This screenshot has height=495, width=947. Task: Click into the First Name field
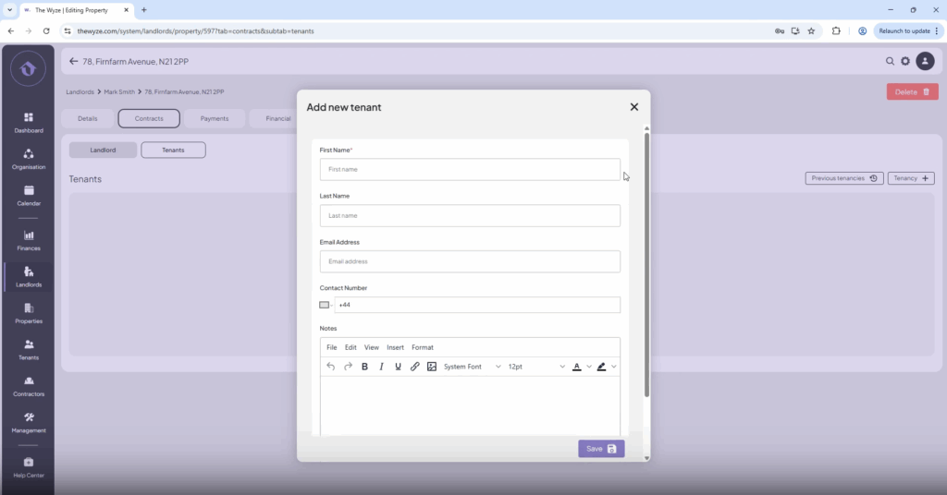(470, 170)
